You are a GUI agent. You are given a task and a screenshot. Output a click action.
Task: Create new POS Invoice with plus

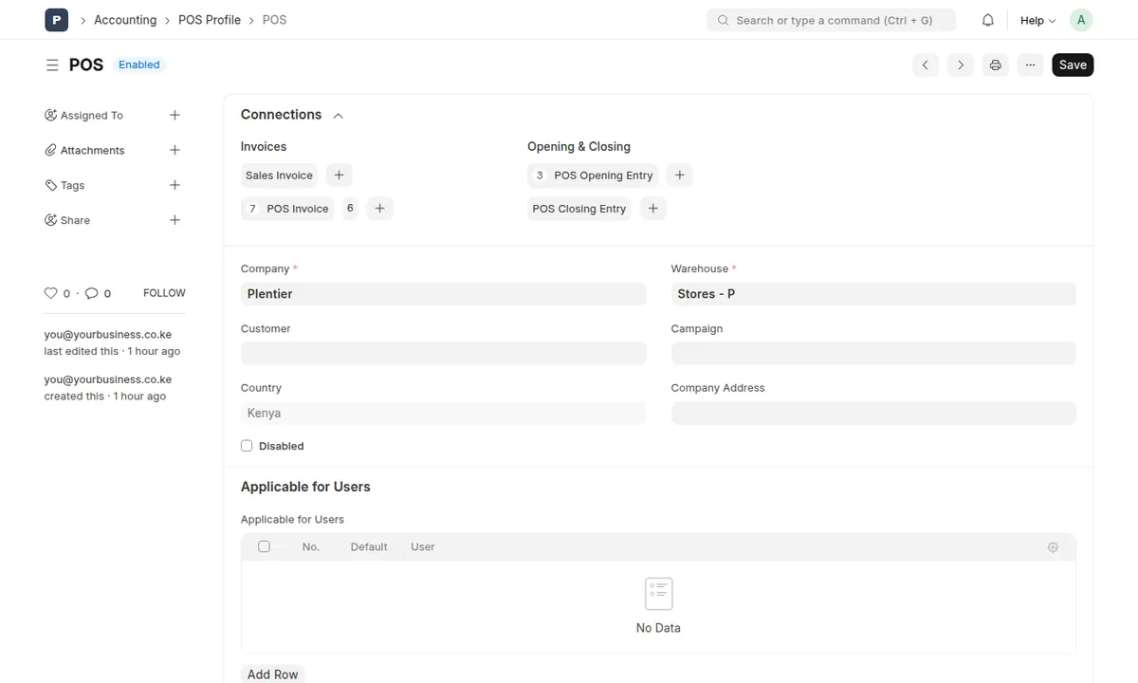379,209
